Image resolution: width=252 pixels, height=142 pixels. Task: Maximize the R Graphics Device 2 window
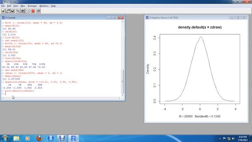tap(238, 17)
